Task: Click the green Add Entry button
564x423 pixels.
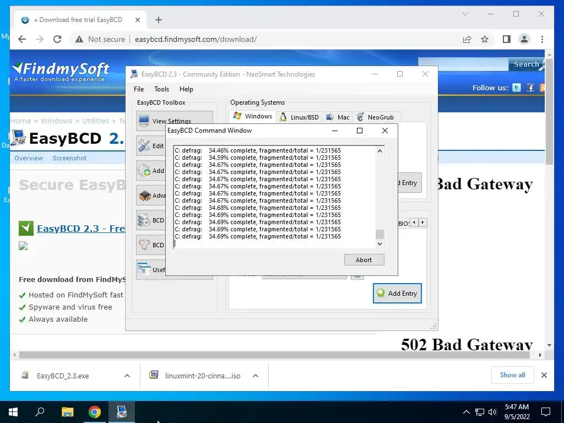Action: (397, 293)
